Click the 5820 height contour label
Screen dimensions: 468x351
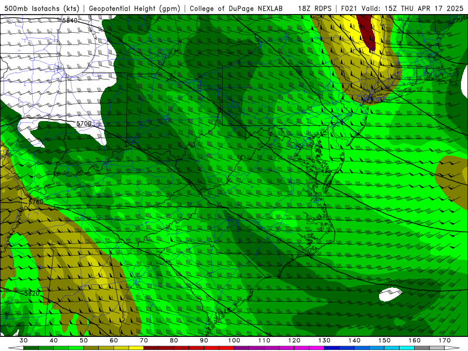coord(32,294)
